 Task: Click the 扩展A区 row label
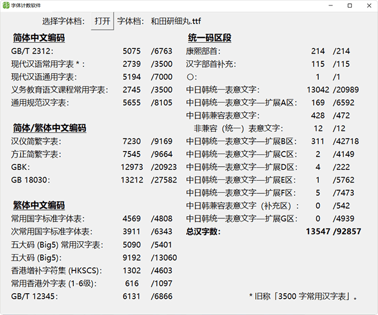click(241, 103)
